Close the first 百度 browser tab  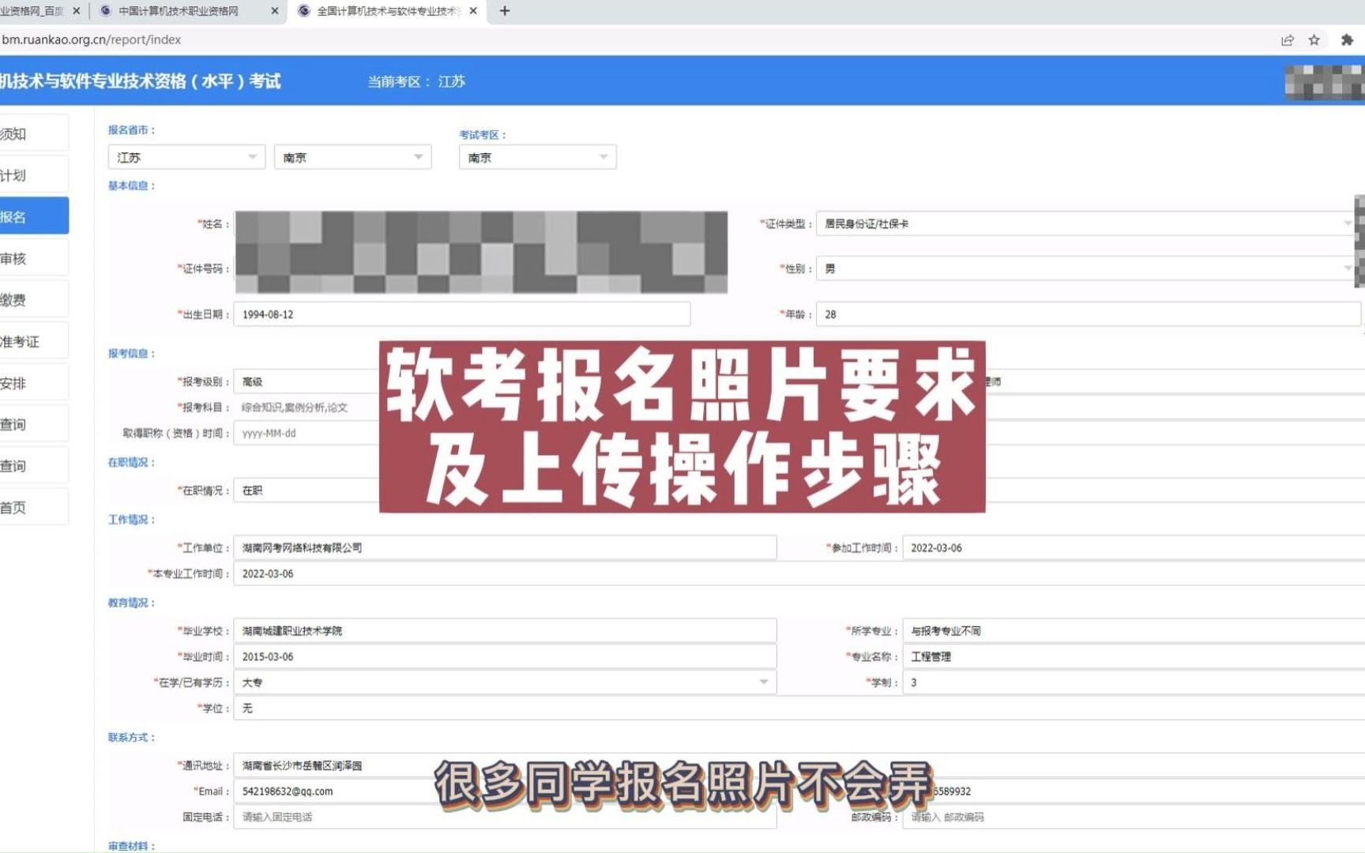click(x=77, y=11)
